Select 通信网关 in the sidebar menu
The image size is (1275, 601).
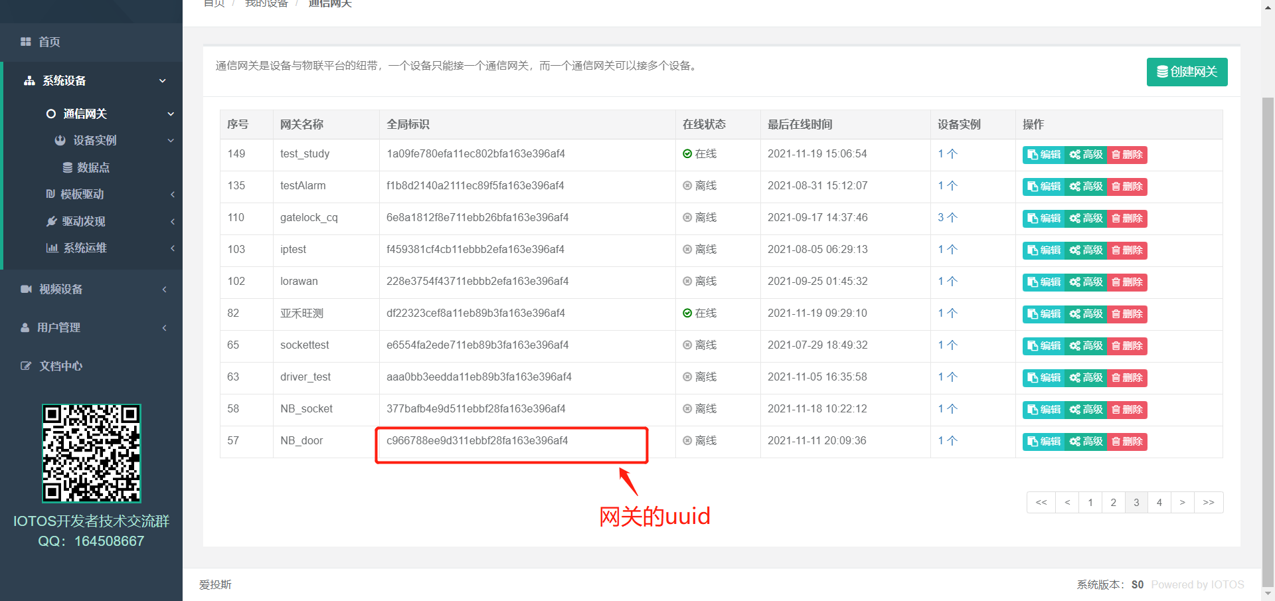[85, 114]
